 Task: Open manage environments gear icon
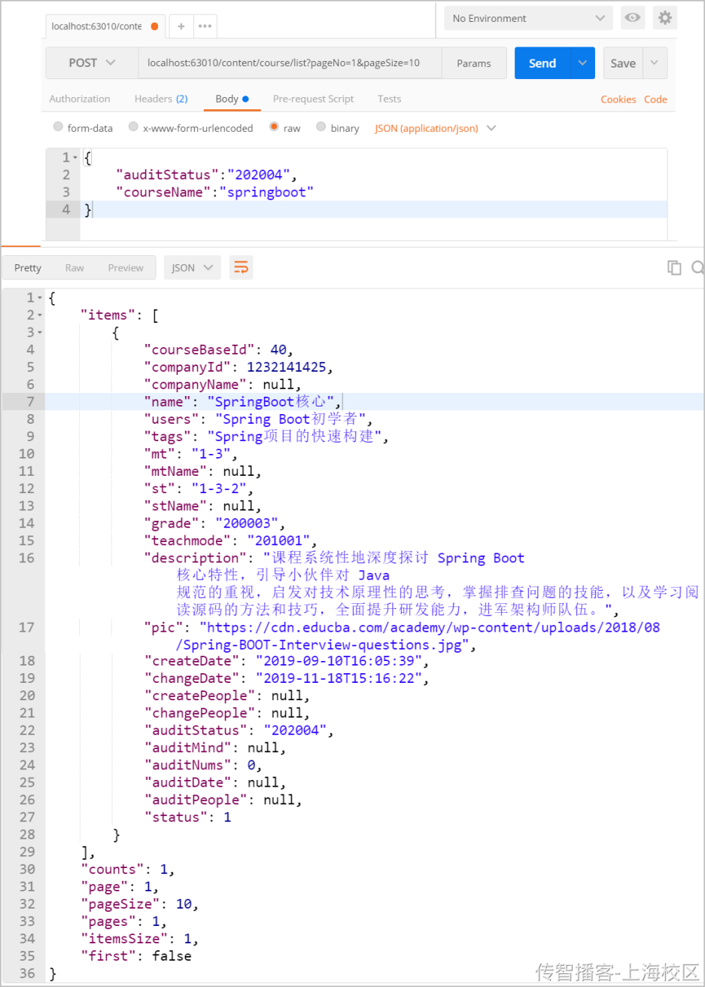coord(665,17)
